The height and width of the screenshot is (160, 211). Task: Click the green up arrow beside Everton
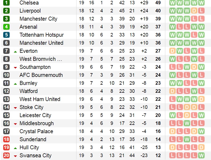point(15,51)
